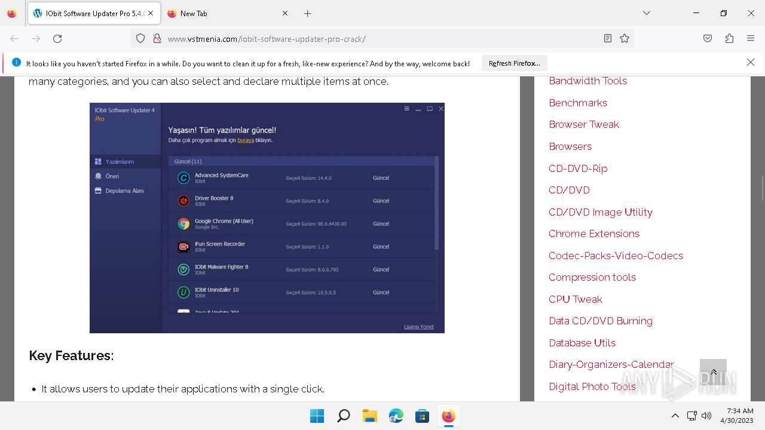Open Diary-Organizers-Calendar category link

pos(611,364)
